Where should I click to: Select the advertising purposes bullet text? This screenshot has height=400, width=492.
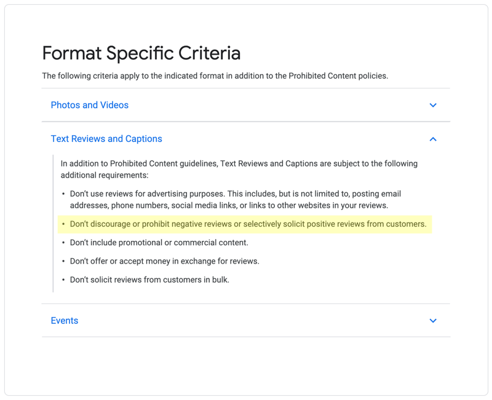click(x=236, y=199)
